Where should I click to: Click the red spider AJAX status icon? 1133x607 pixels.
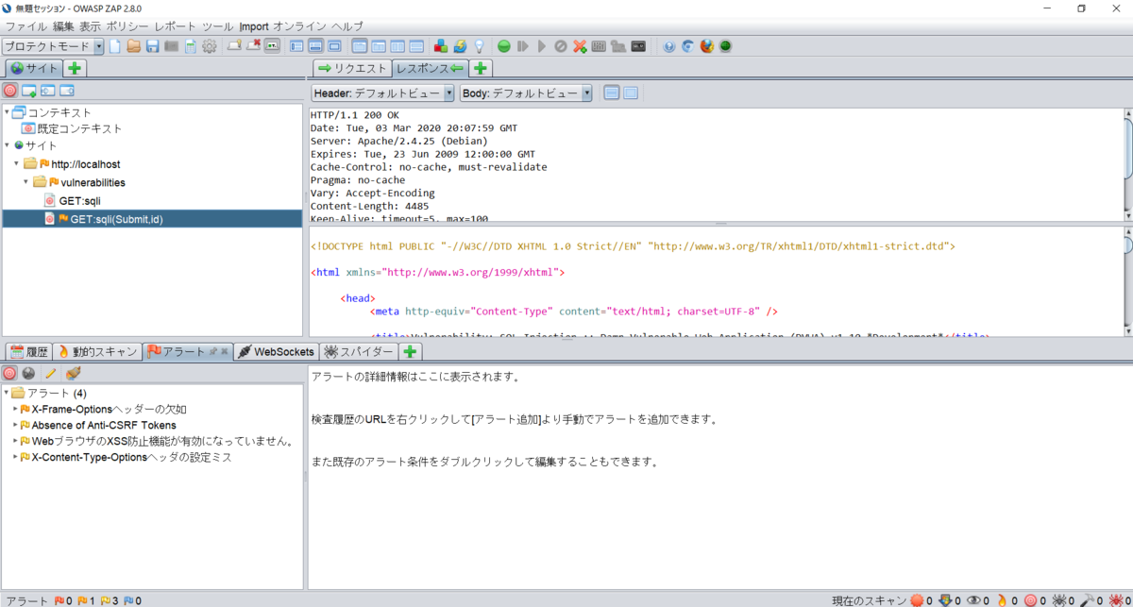(1115, 600)
